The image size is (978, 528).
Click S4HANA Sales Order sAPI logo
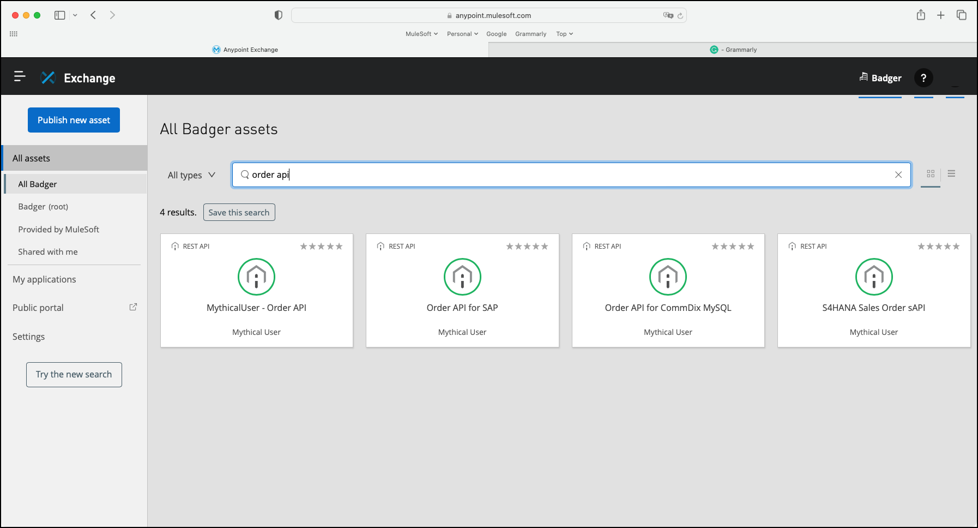point(874,277)
